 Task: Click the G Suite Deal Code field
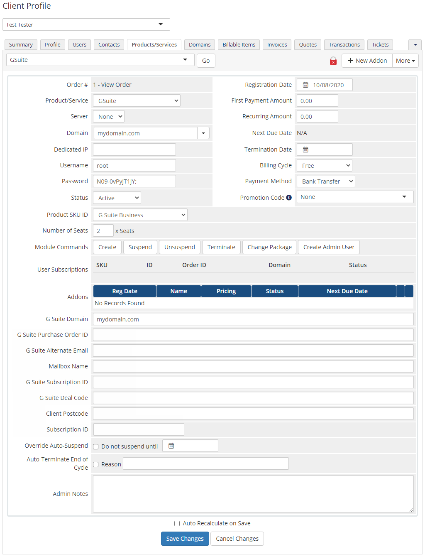coord(253,398)
